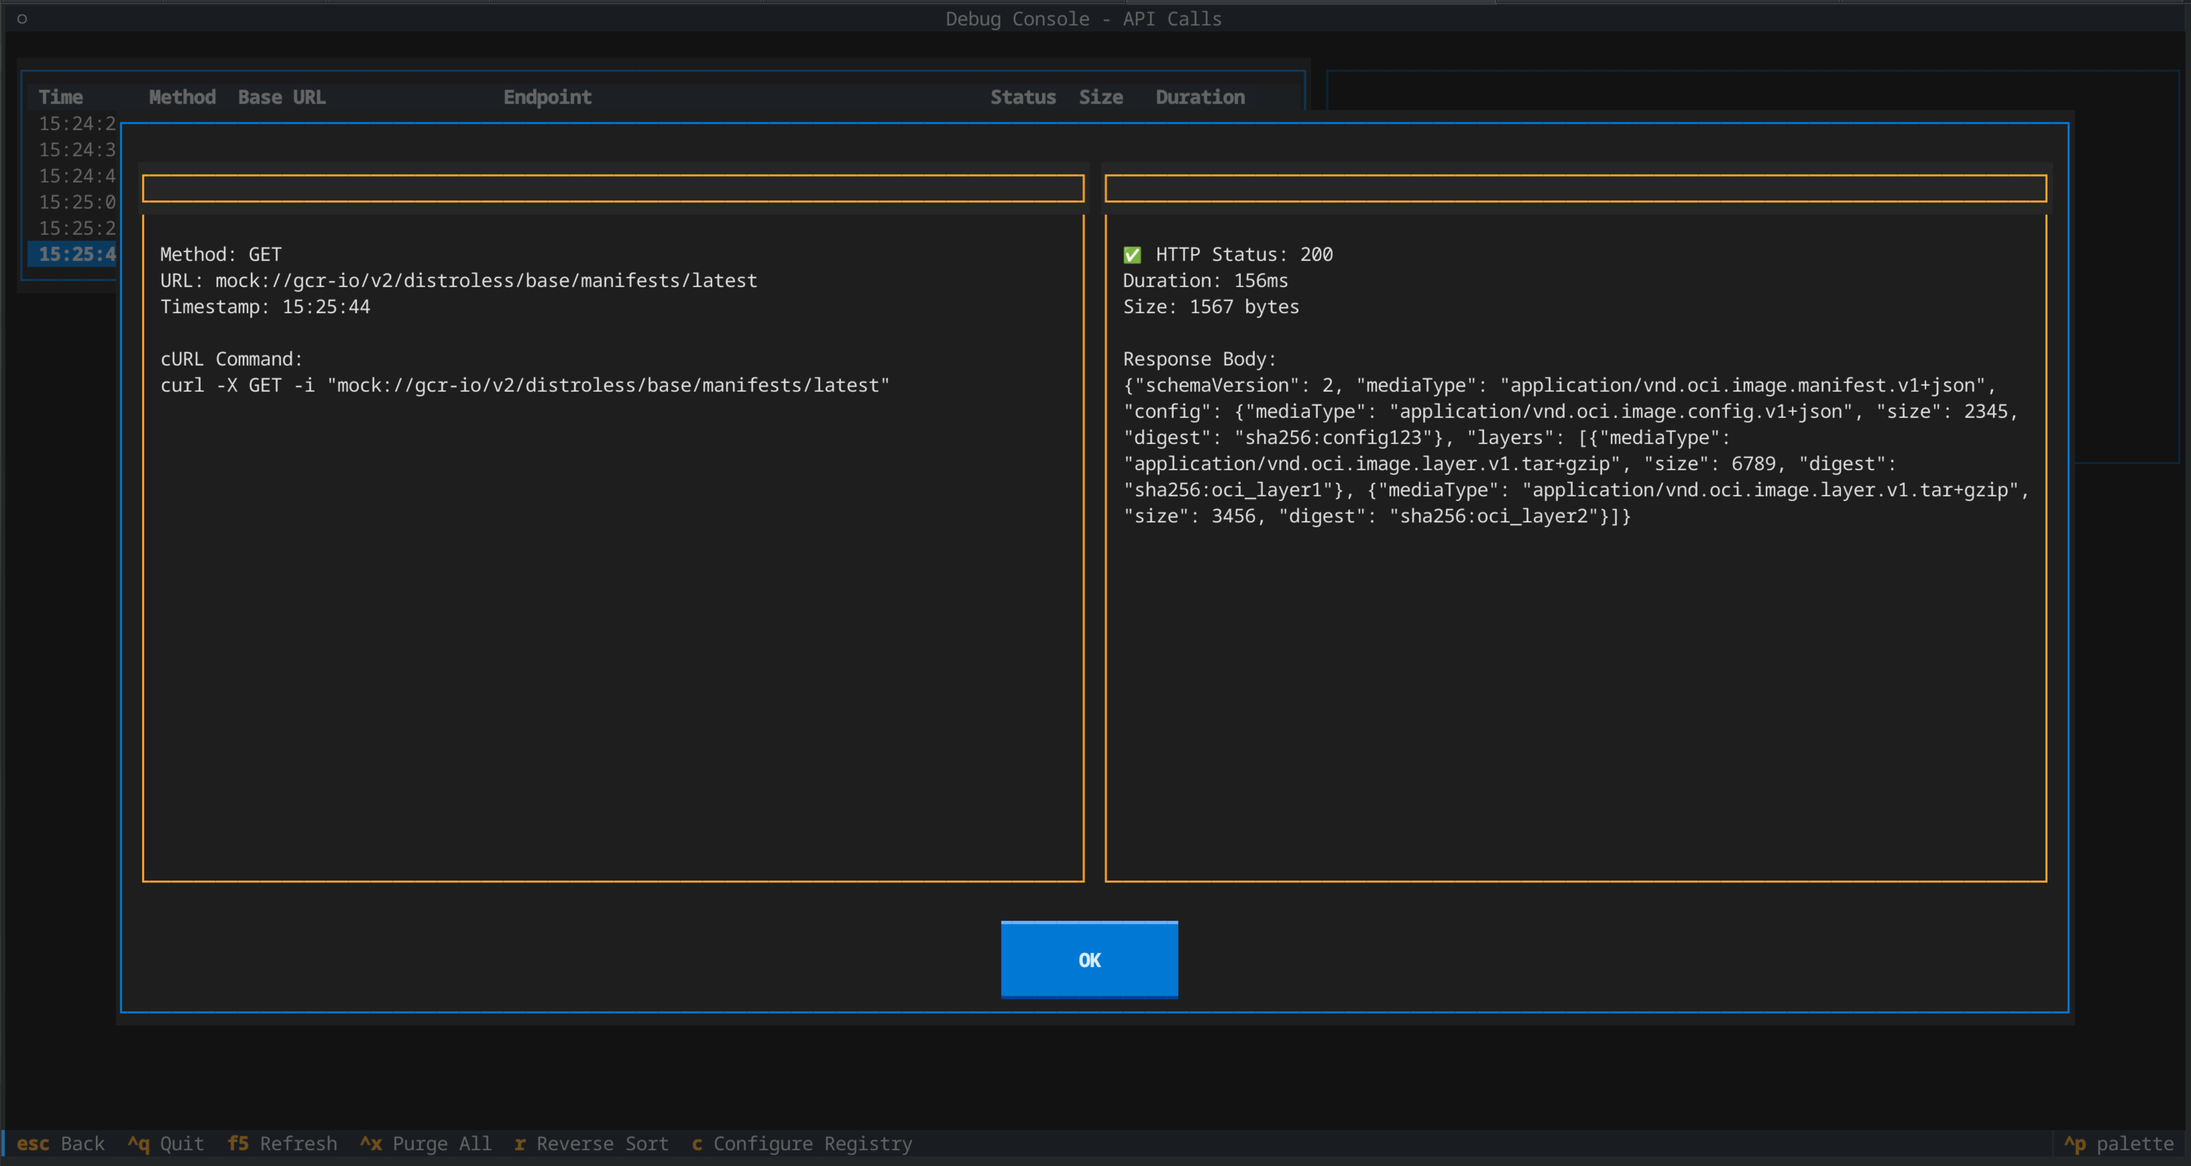Click the Back shortcut in the status bar
Screen dimensions: 2191x1166
61,1144
